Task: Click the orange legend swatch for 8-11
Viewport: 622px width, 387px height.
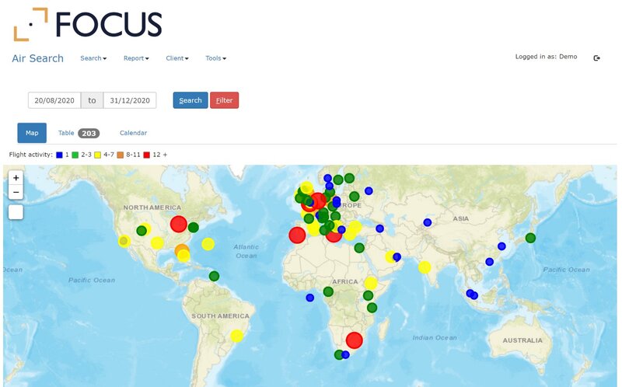Action: pos(121,155)
